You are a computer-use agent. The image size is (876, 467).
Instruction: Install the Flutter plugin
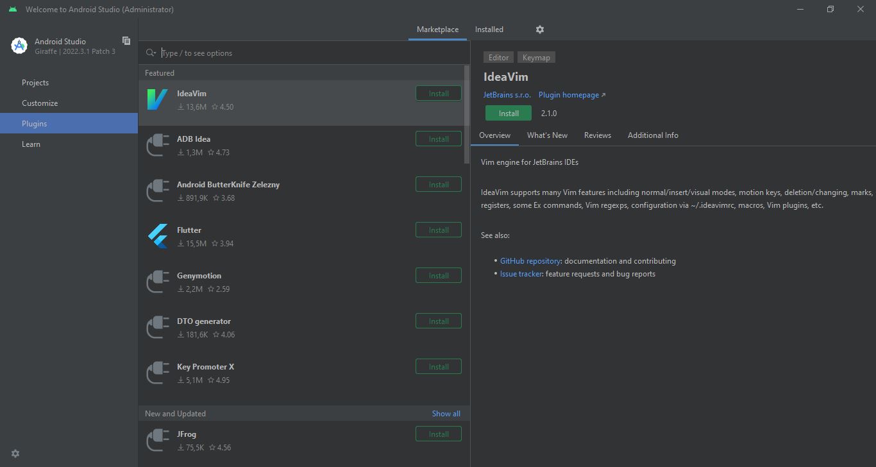(439, 230)
